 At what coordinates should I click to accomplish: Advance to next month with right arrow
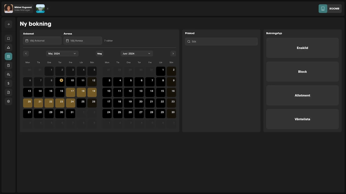click(173, 53)
